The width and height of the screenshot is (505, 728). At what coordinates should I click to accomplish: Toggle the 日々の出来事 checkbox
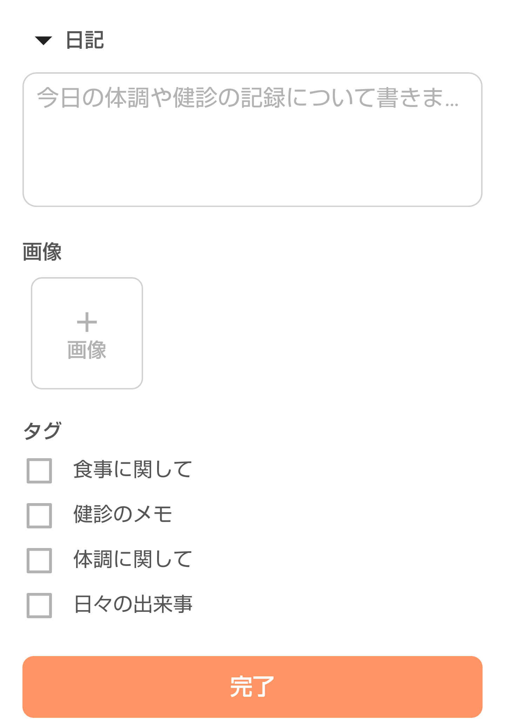pyautogui.click(x=39, y=605)
